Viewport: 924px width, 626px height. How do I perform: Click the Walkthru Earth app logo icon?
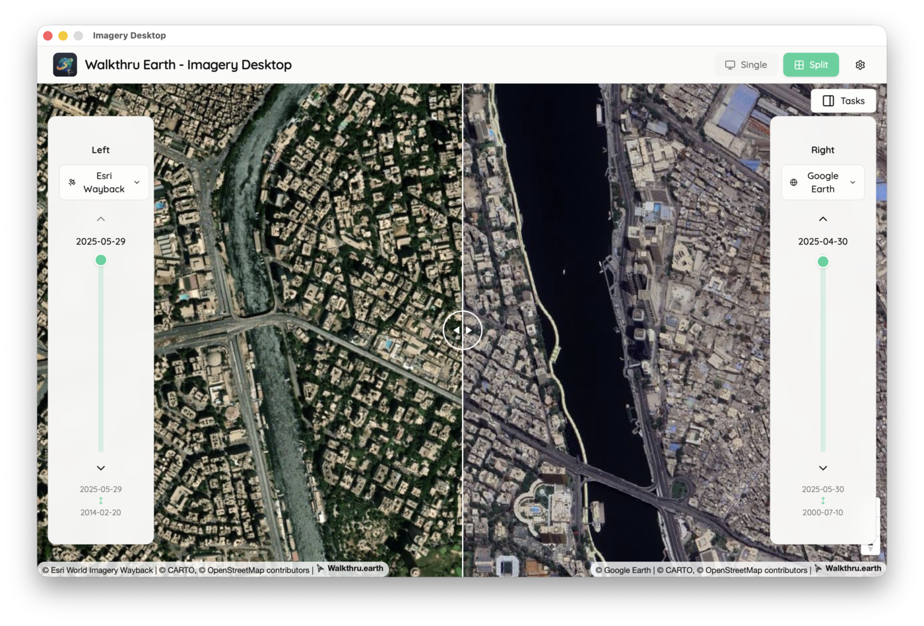point(65,65)
